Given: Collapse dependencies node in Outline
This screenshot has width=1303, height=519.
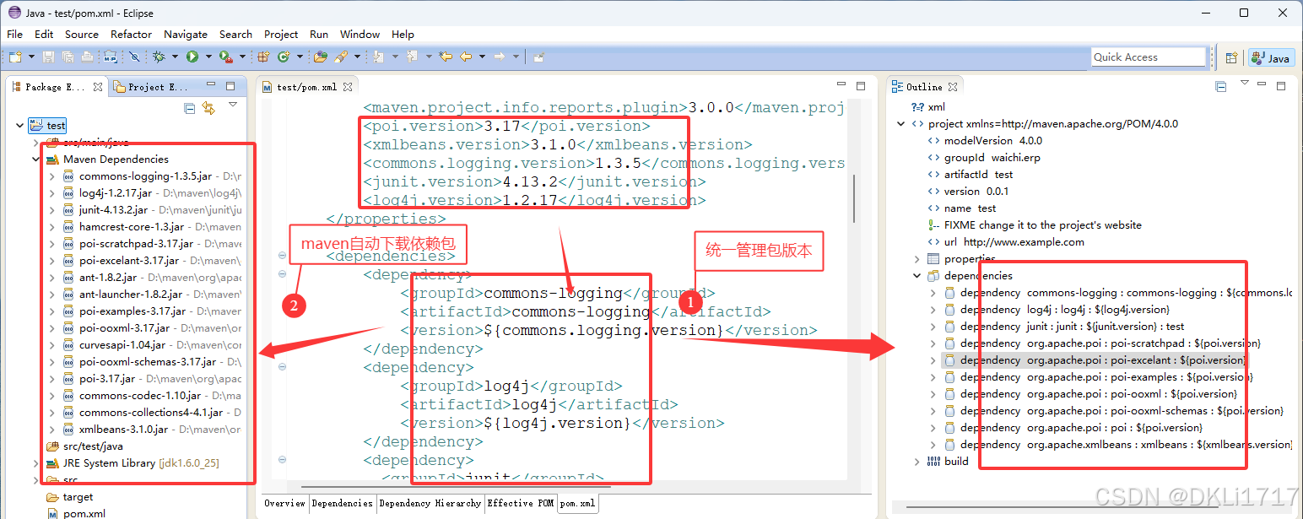Looking at the screenshot, I should pos(917,275).
